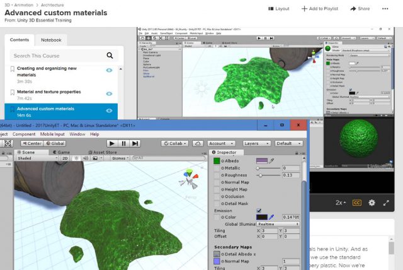403x270 pixels.
Task: Open 'Unity 3D Essential Training' course link
Action: (44, 20)
